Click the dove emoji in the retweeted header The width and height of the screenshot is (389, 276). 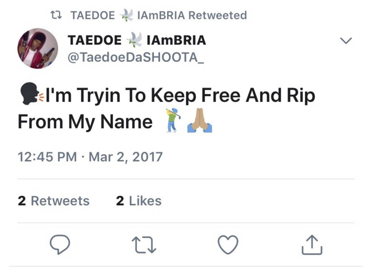(x=127, y=15)
